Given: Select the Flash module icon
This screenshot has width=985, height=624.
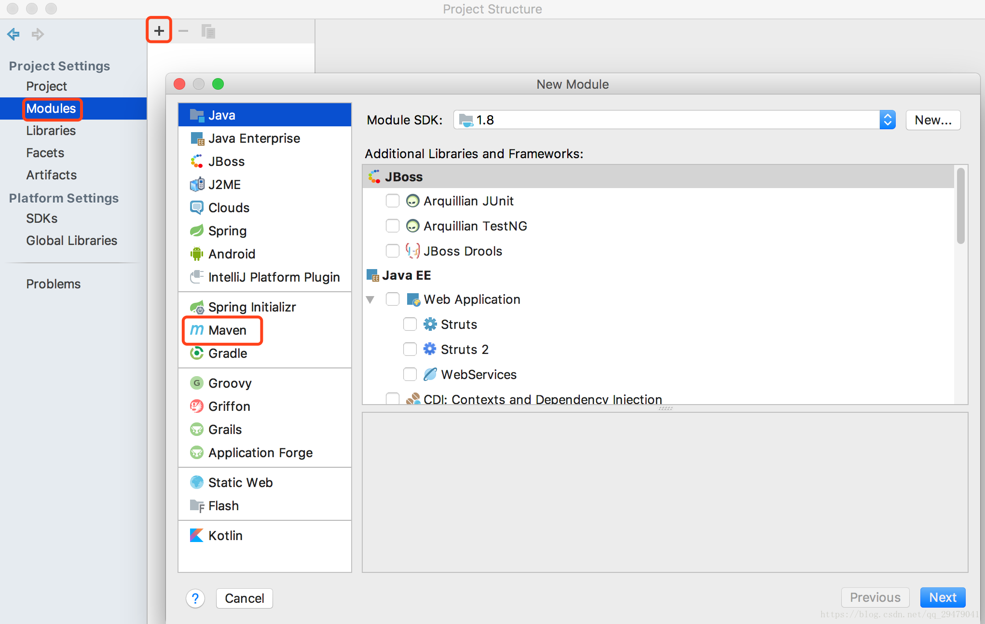Looking at the screenshot, I should pyautogui.click(x=197, y=505).
